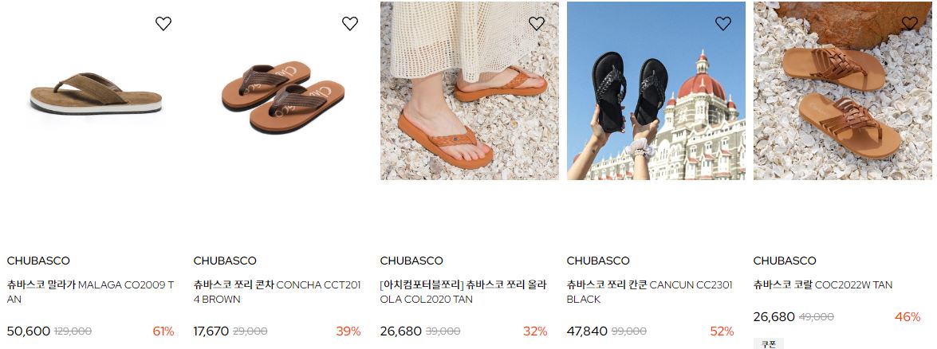This screenshot has height=349, width=937.
Task: Open Concha brown flip-flops product image
Action: (282, 91)
